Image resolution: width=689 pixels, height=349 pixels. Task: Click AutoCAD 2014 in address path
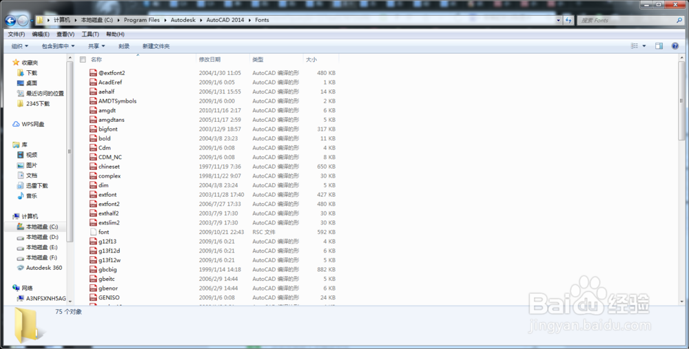click(x=225, y=20)
